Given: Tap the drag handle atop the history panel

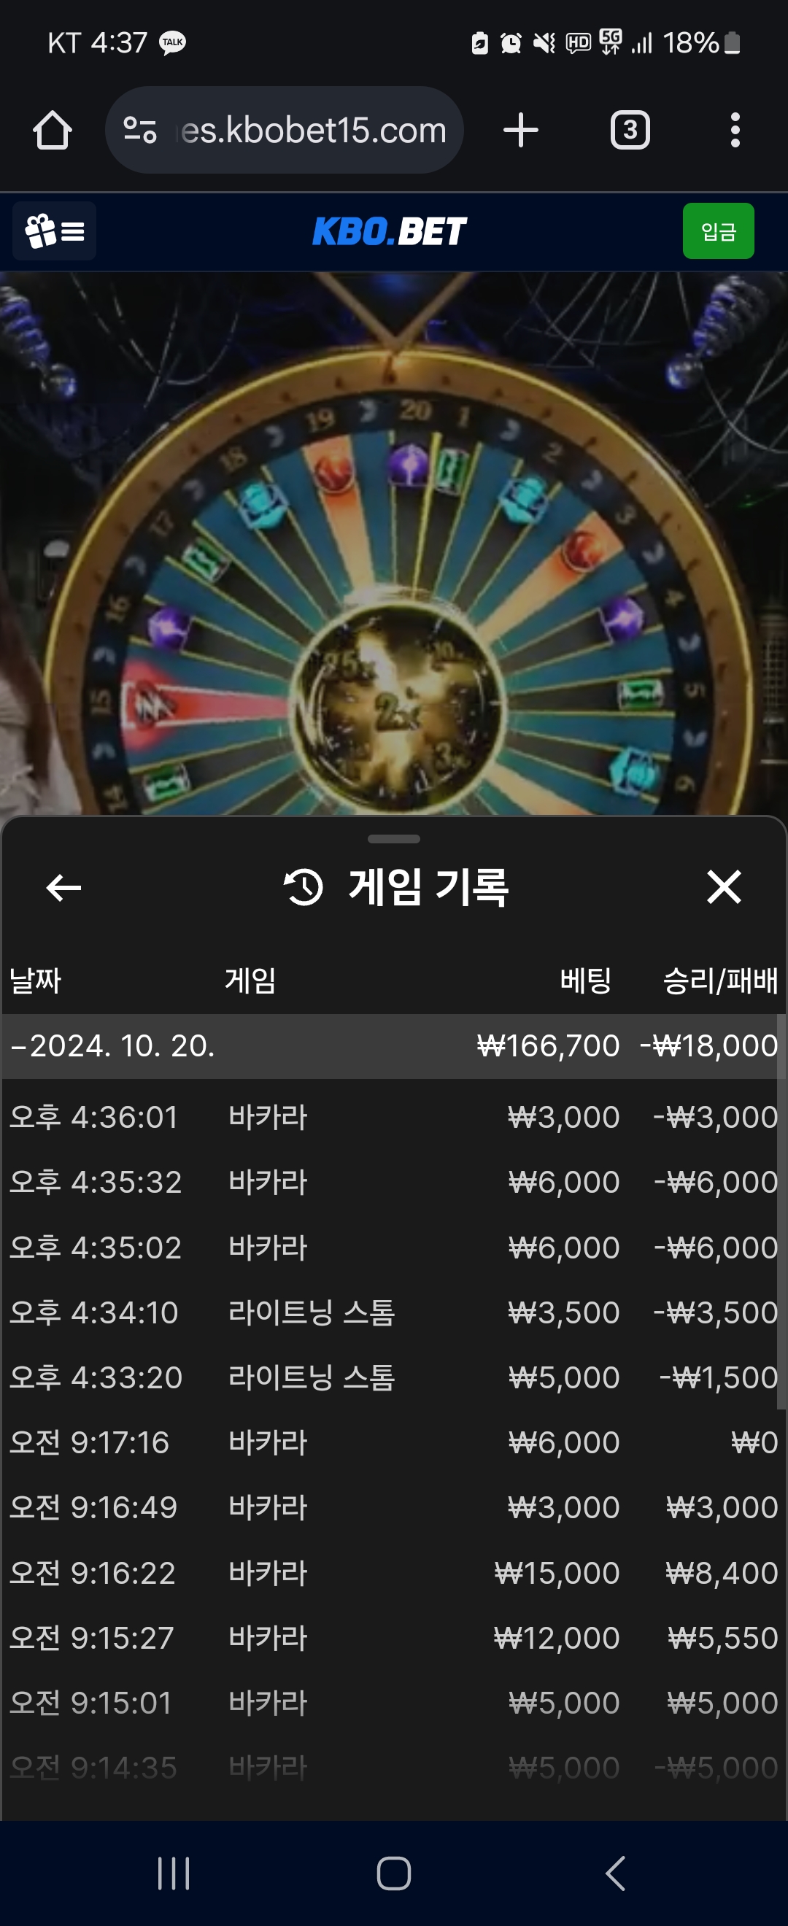Looking at the screenshot, I should (x=394, y=839).
